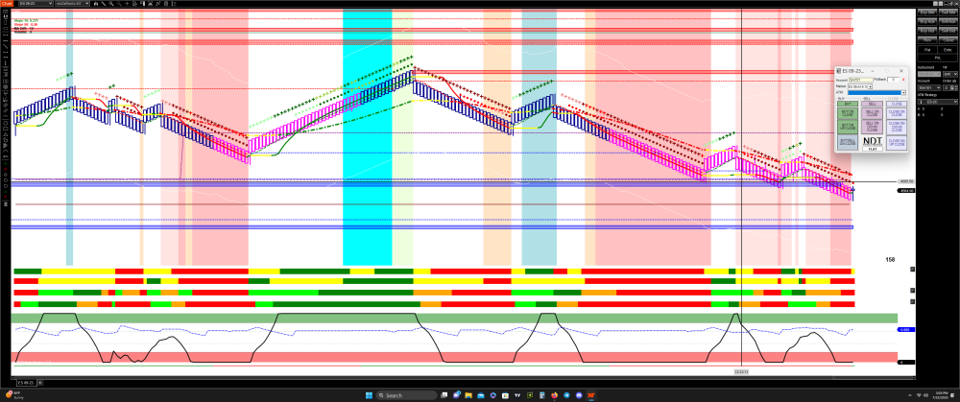This screenshot has width=960, height=402.
Task: Click the NDT logo in order window
Action: click(x=873, y=141)
